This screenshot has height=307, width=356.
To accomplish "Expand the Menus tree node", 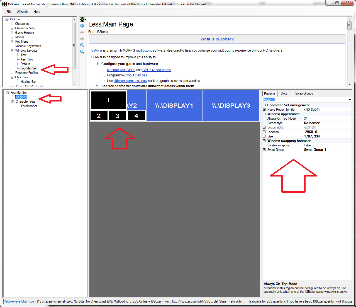I will coord(12,37).
